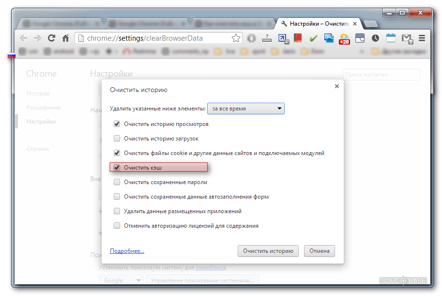442x296 pixels.
Task: Check Удалить данные размещенных приложений
Action: pyautogui.click(x=117, y=211)
